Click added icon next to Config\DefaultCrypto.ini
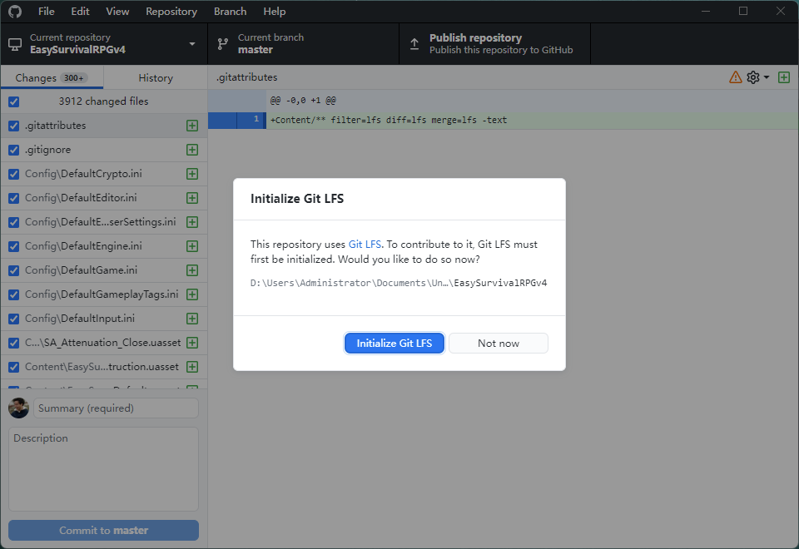The image size is (799, 549). [x=192, y=174]
